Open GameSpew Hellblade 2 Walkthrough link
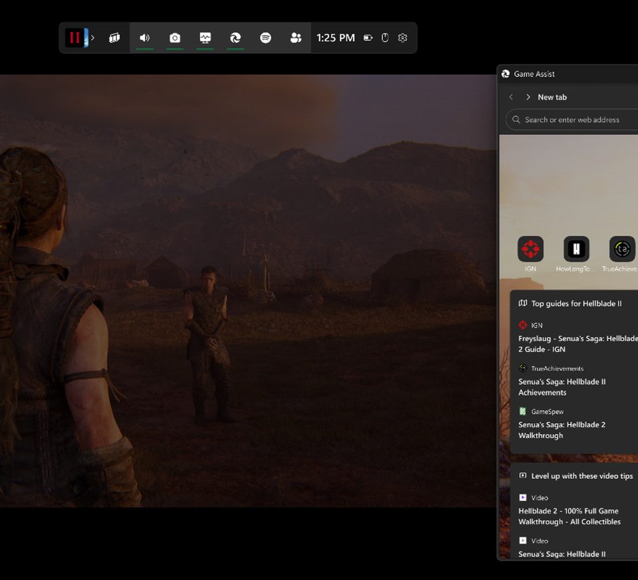 pos(562,430)
